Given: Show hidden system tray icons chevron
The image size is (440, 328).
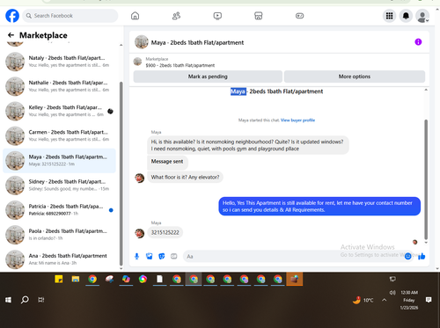Looking at the screenshot, I should click(x=384, y=300).
